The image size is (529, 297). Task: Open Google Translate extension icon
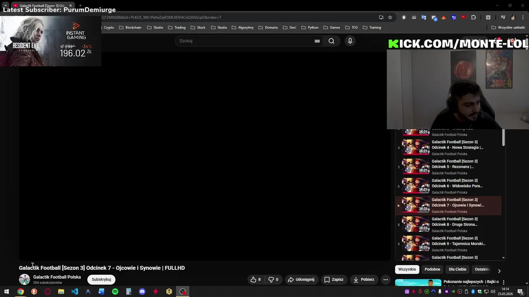424,17
